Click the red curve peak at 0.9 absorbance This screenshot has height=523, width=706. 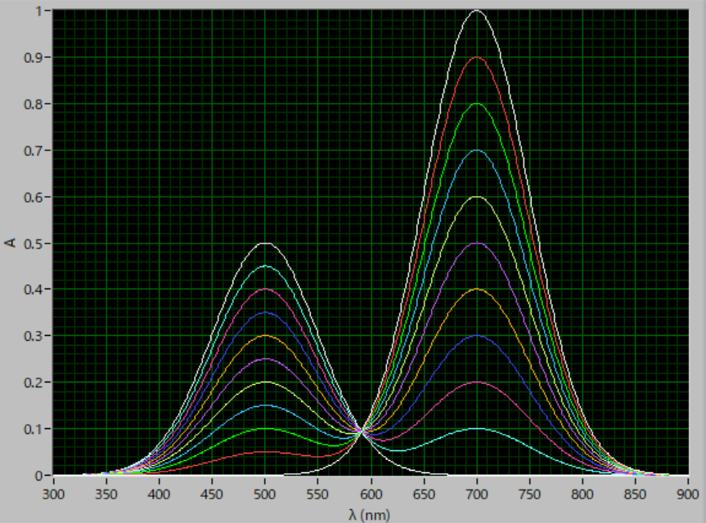click(x=477, y=58)
